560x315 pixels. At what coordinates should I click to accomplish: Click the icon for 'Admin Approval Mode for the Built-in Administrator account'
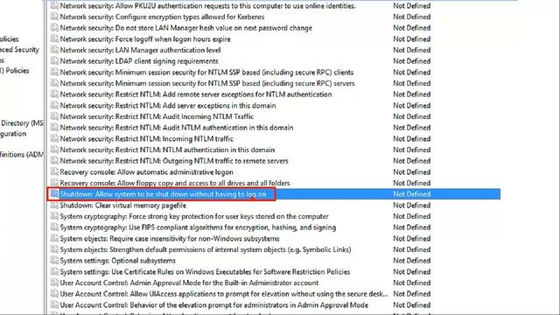pos(54,283)
